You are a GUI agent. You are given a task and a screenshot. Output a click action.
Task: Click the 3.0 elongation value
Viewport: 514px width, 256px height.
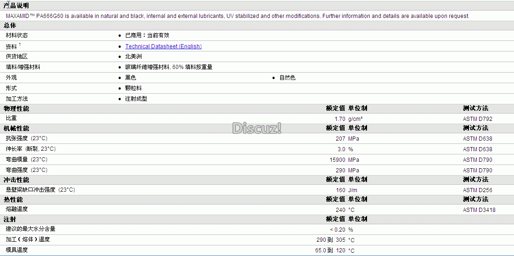tap(342, 149)
